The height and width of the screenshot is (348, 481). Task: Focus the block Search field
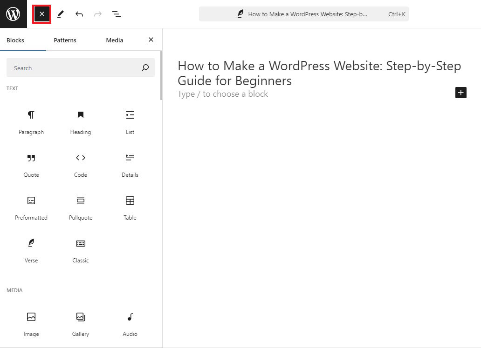80,68
